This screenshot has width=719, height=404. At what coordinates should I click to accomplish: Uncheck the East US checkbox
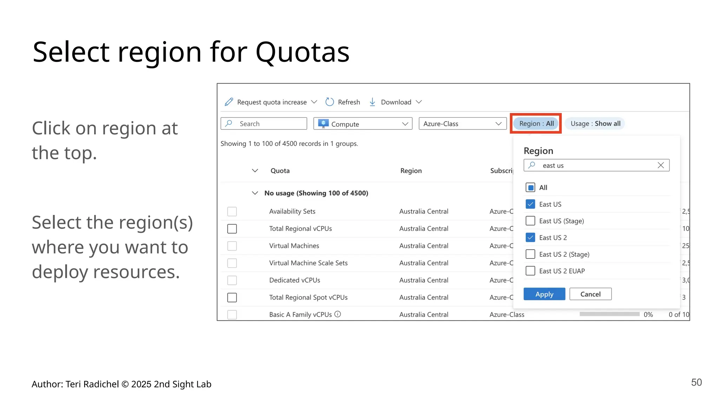(x=530, y=204)
